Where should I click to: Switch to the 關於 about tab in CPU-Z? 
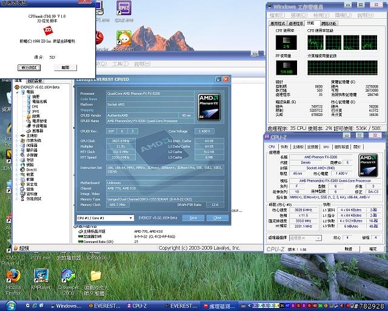(357, 146)
